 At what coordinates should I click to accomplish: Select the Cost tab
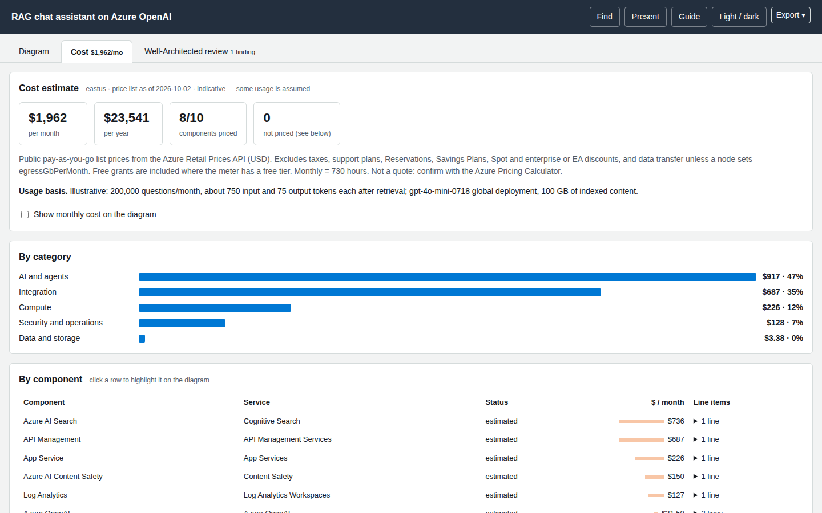pos(96,52)
